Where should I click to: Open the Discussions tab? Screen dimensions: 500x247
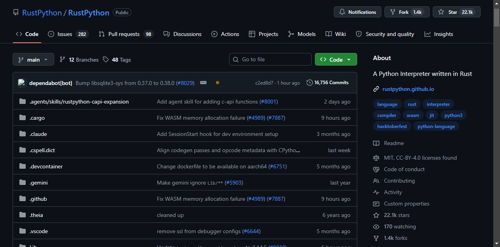pos(182,34)
